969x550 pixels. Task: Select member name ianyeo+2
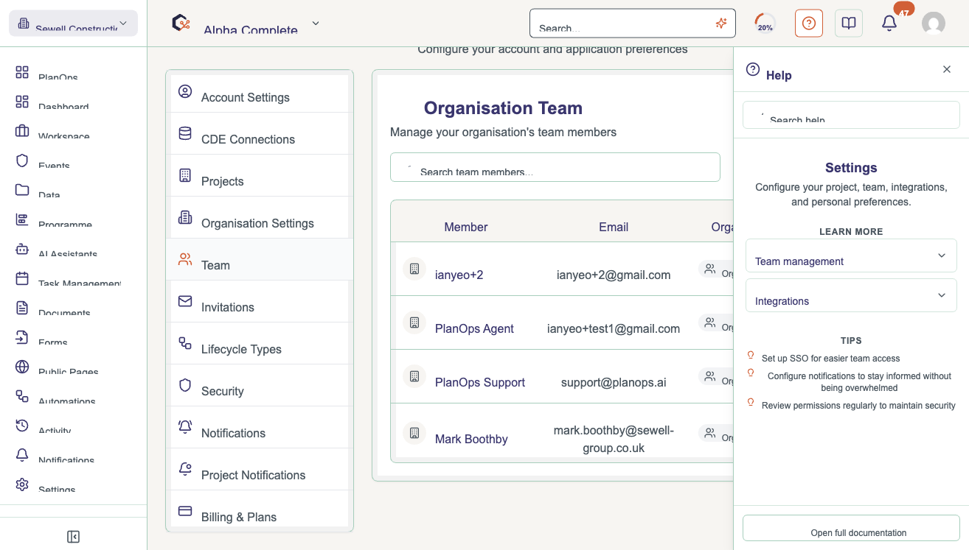click(459, 275)
